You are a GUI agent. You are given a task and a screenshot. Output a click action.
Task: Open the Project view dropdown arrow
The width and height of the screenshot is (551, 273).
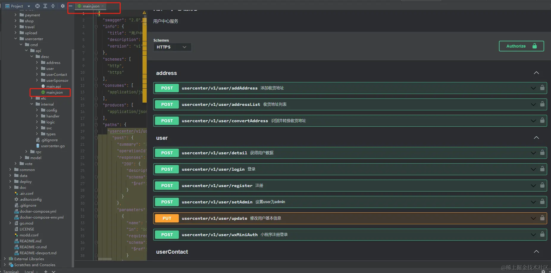point(29,6)
